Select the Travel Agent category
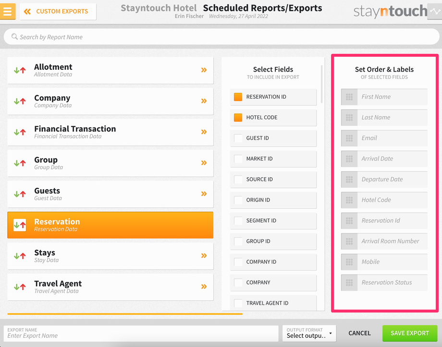This screenshot has width=442, height=347. click(x=110, y=287)
